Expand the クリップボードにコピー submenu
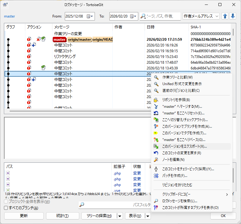This screenshot has width=241, height=224. 192,194
